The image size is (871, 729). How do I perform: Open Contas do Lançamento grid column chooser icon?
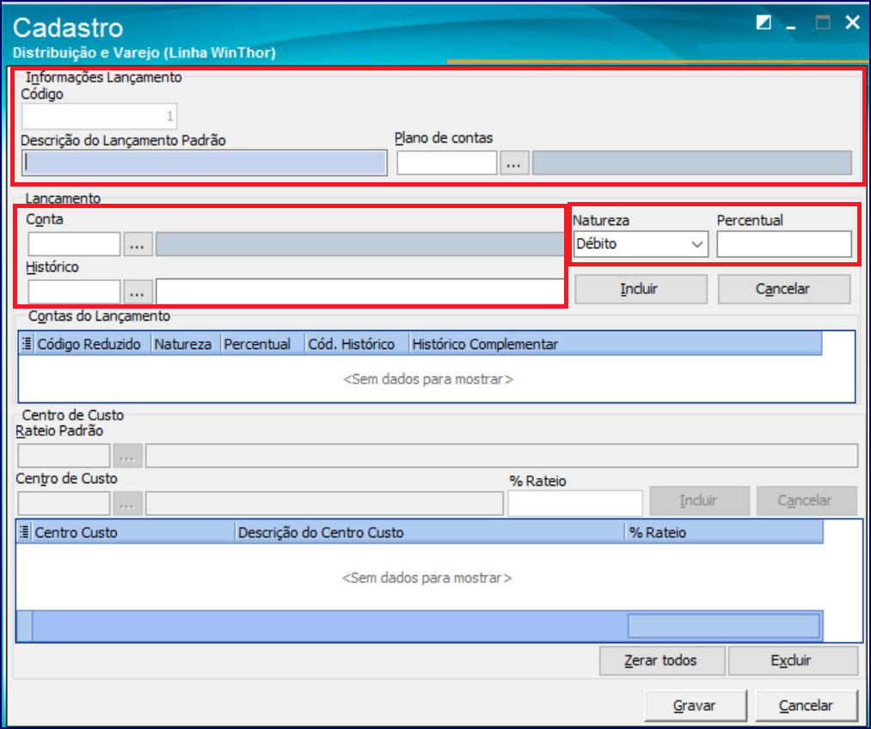(26, 344)
